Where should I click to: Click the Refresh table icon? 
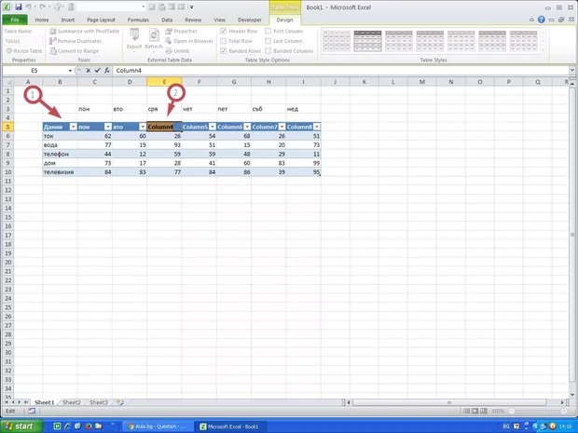pyautogui.click(x=154, y=35)
